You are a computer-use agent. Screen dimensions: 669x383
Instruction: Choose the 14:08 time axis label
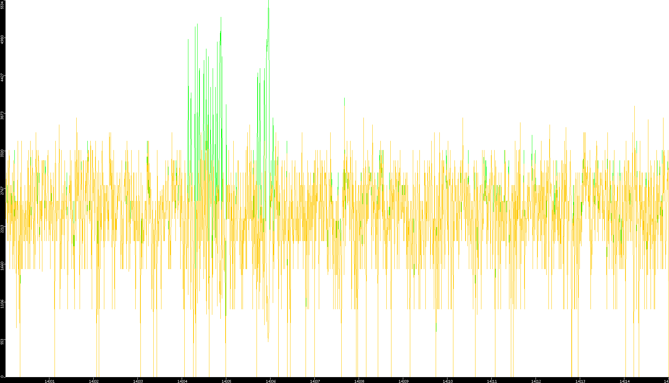tap(359, 381)
